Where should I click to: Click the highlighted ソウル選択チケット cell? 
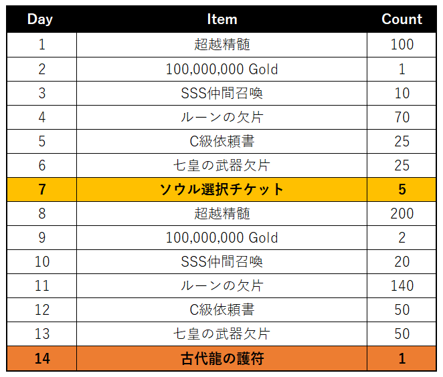[221, 189]
